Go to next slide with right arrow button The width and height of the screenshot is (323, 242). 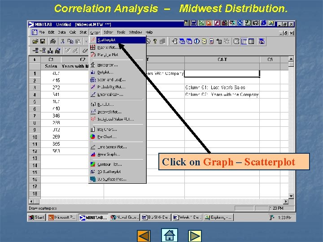point(195,236)
